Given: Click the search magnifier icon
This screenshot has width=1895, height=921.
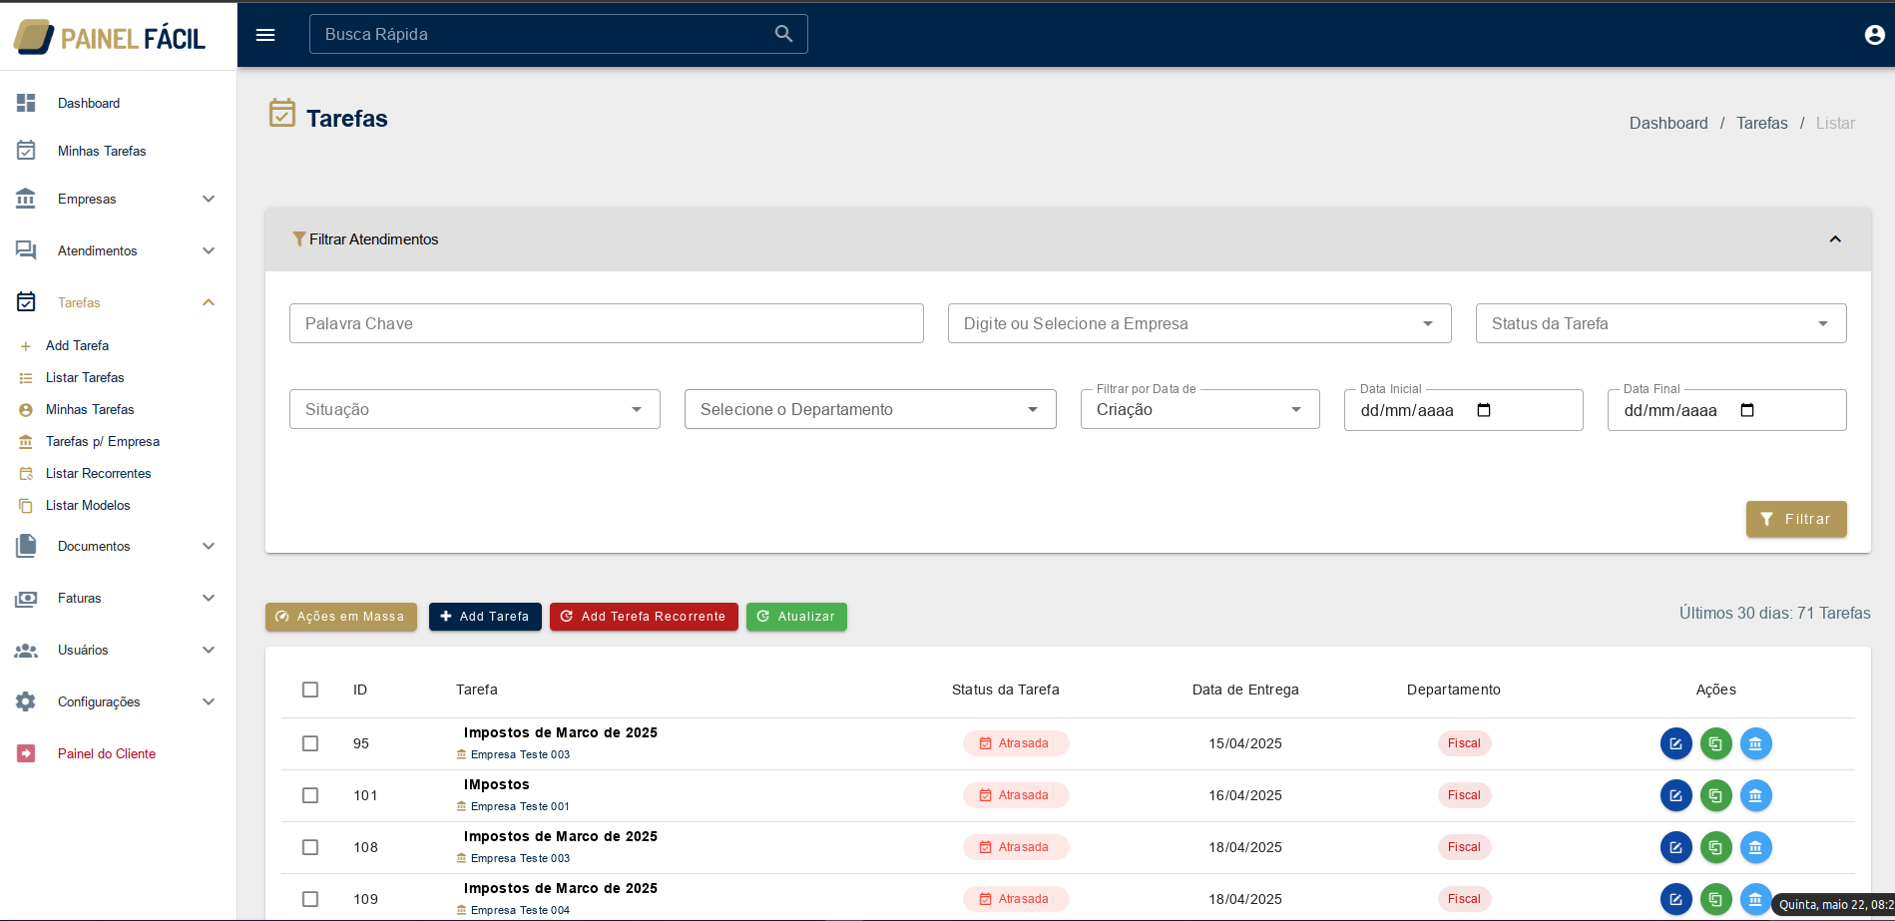Looking at the screenshot, I should coord(783,34).
